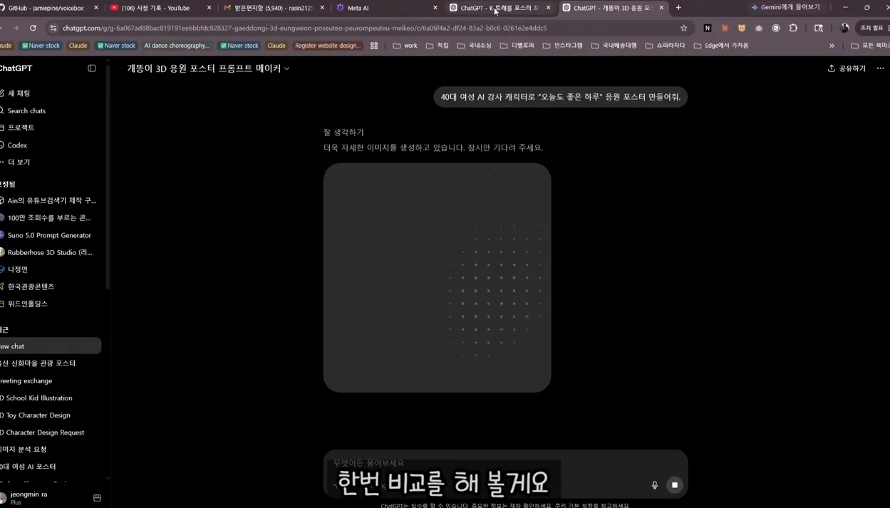Screen dimensions: 890x508
Task: Open the School Kid Illustration chat
Action: pyautogui.click(x=37, y=398)
